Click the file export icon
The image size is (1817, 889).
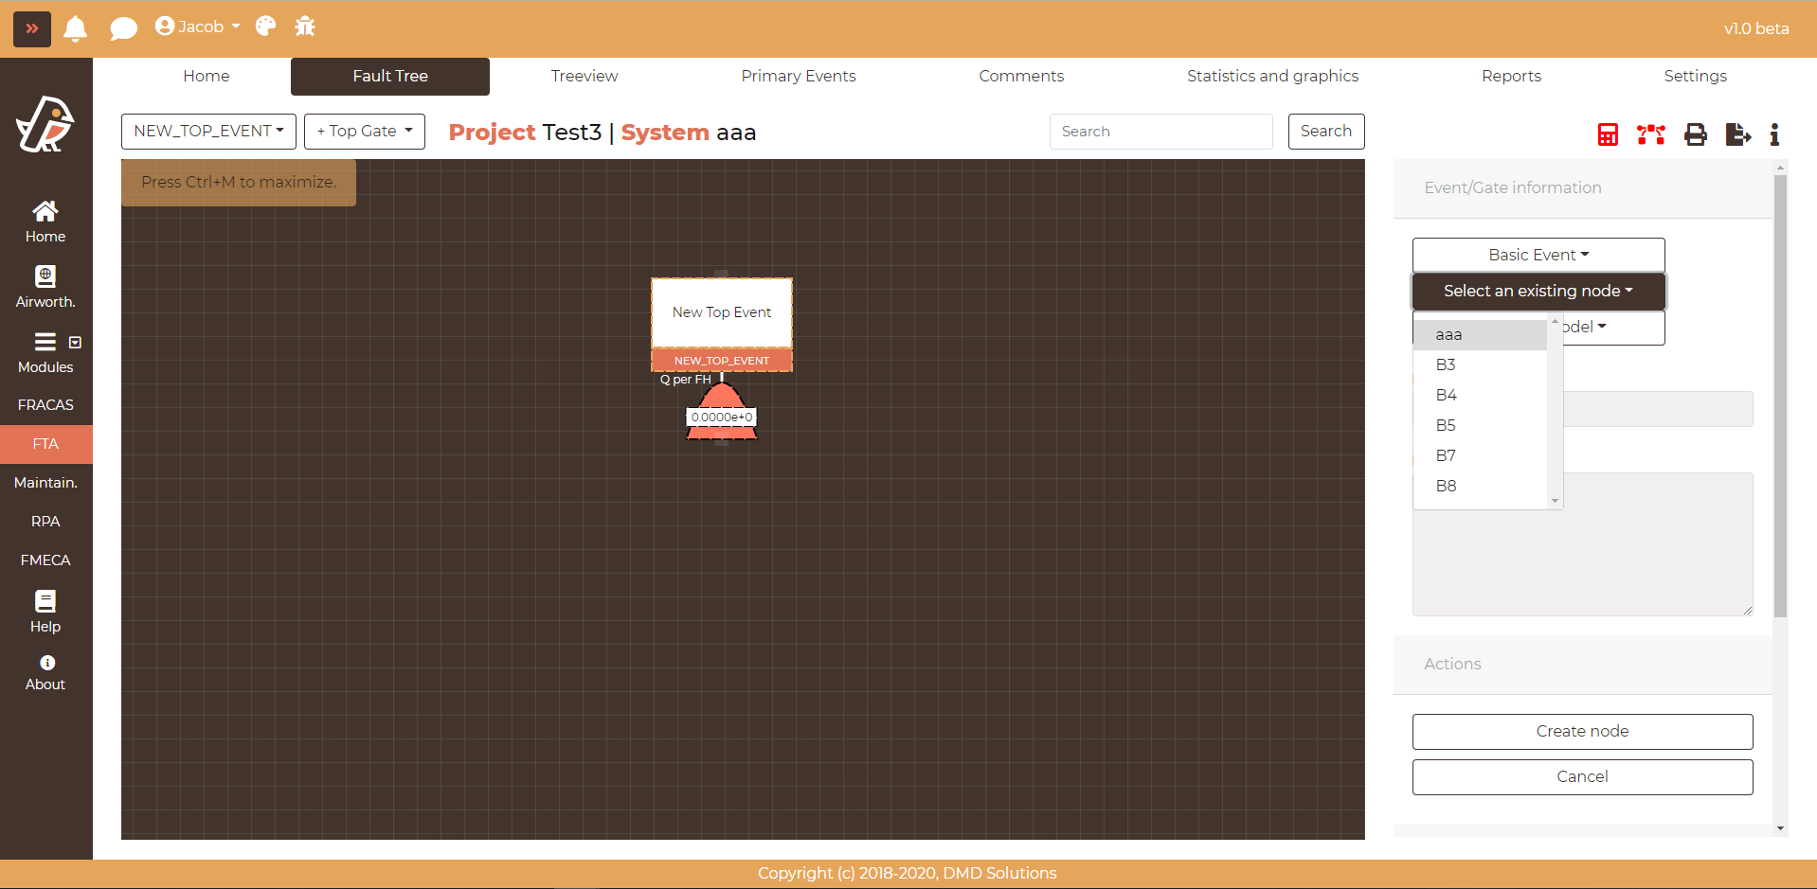point(1737,134)
